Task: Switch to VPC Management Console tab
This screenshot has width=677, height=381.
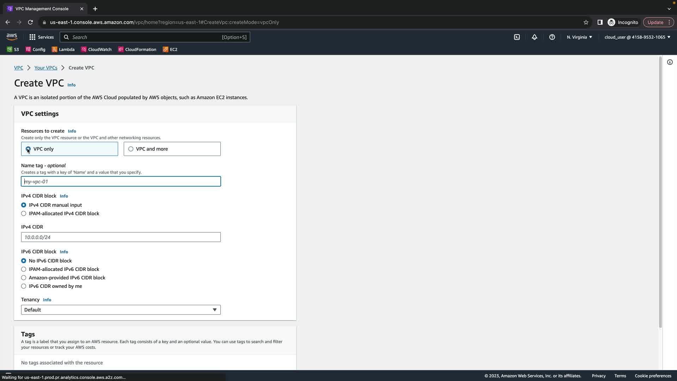Action: tap(42, 9)
